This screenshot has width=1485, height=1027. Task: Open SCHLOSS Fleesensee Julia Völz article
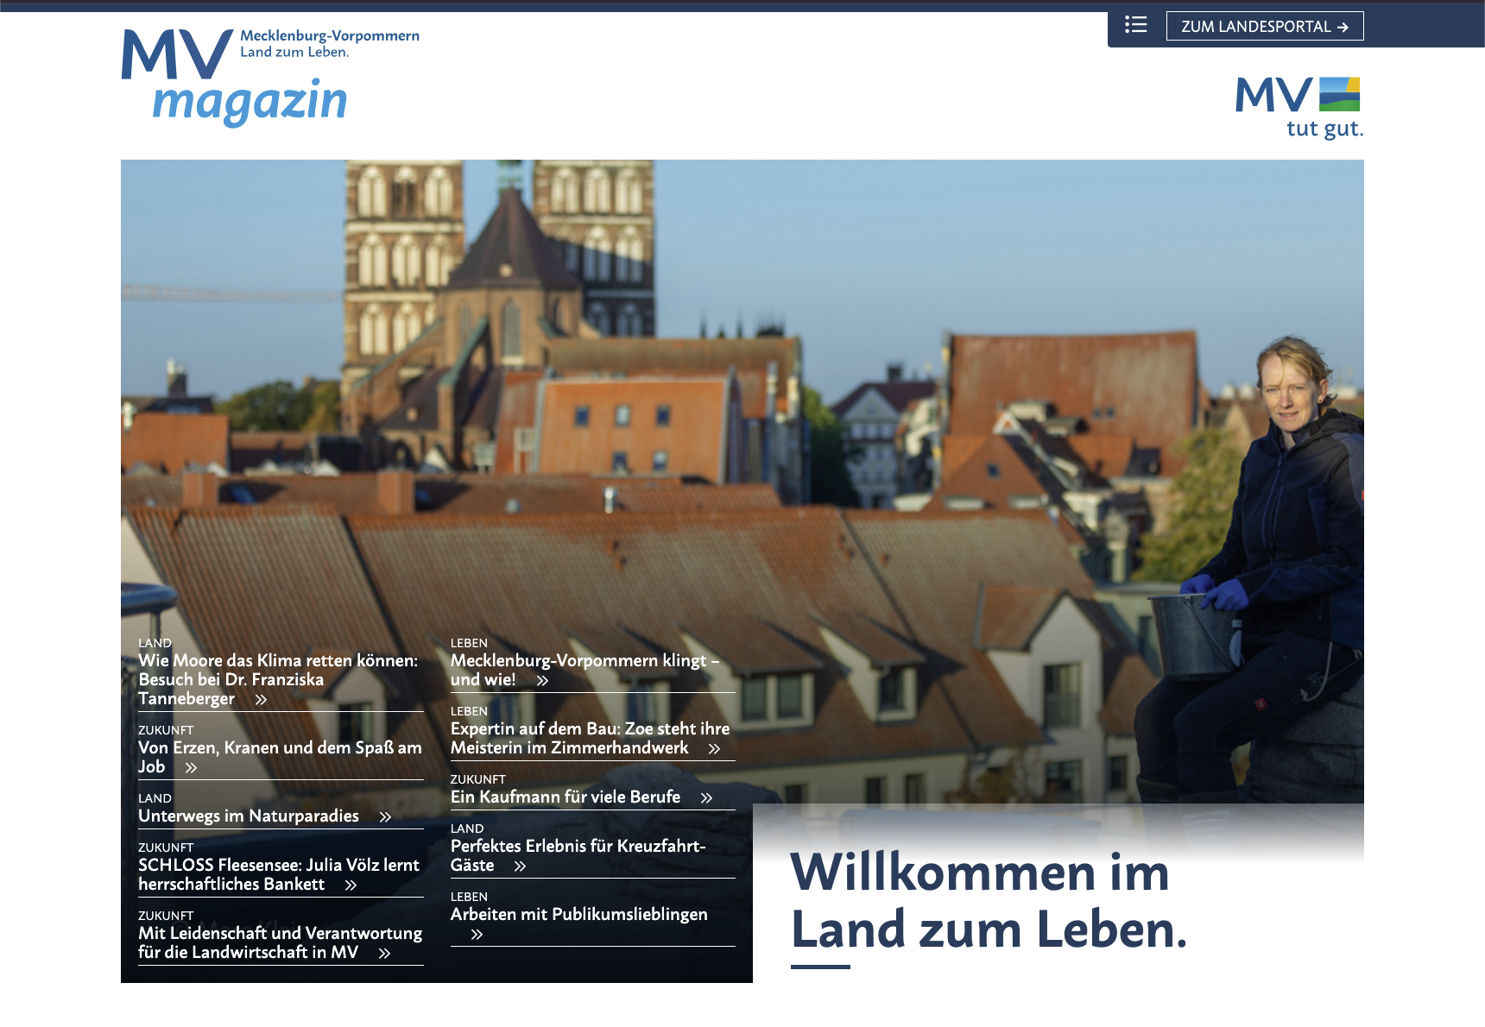coord(278,866)
